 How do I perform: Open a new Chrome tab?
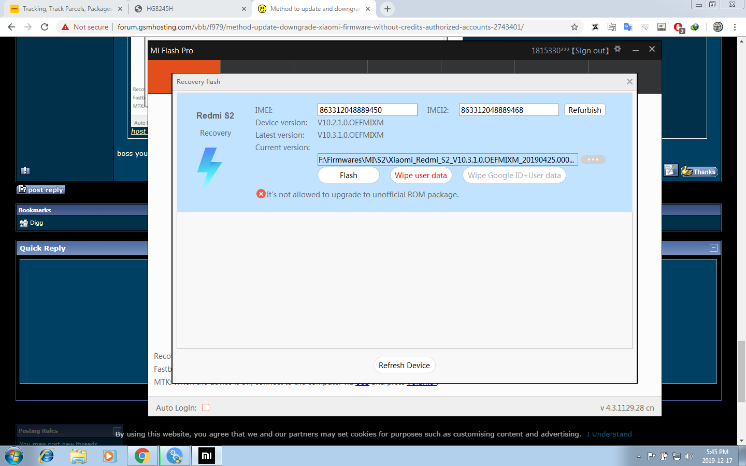coord(388,9)
